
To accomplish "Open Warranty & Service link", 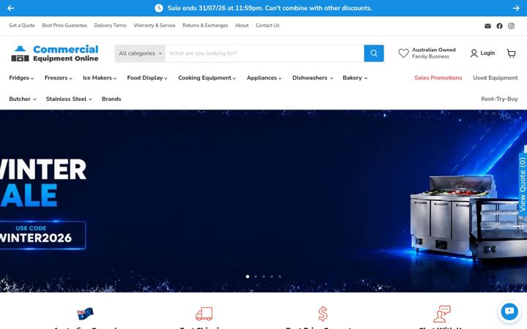I will [154, 26].
